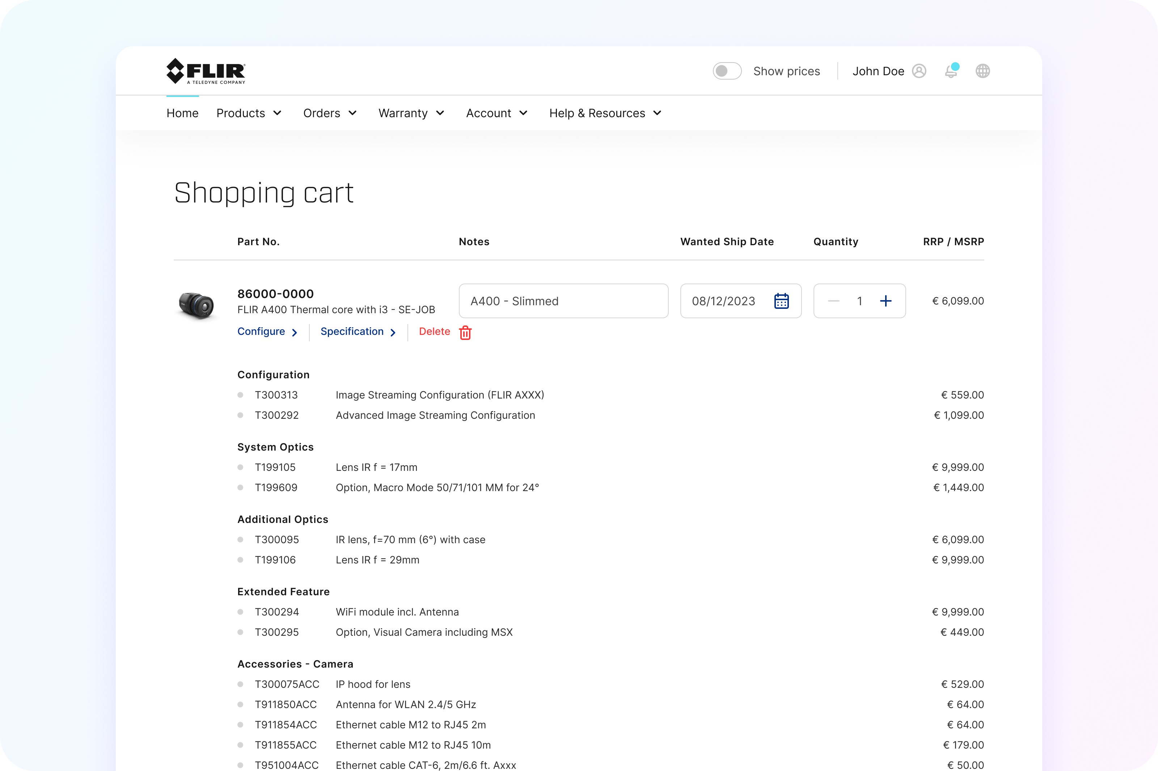
Task: Expand the Help & Resources menu
Action: 605,113
